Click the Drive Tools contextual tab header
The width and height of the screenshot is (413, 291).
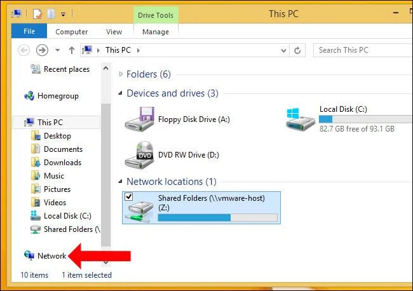pos(156,15)
